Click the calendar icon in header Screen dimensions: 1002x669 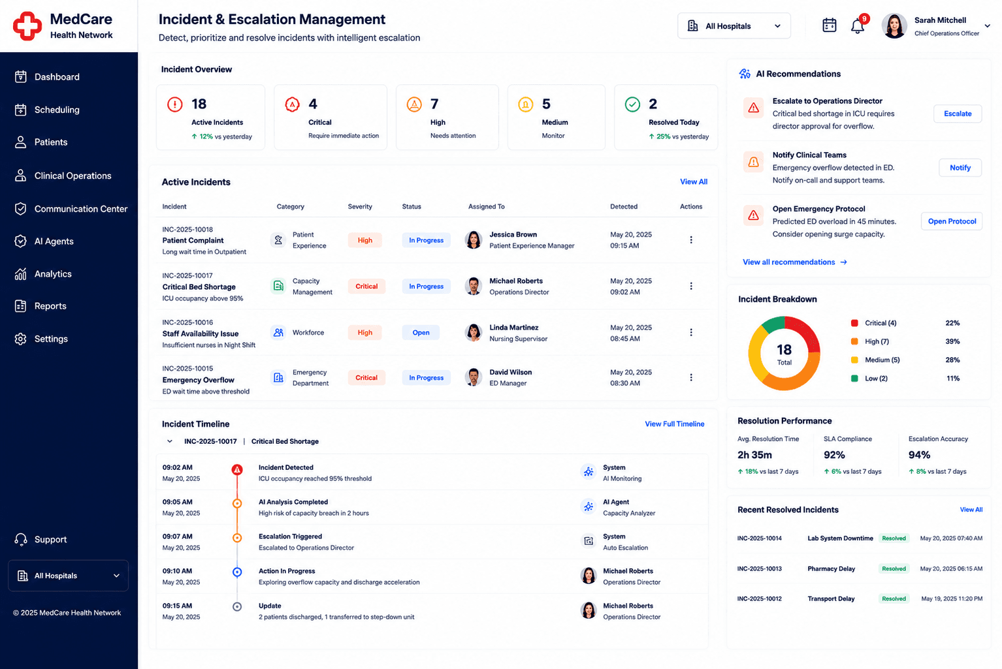[x=829, y=25]
